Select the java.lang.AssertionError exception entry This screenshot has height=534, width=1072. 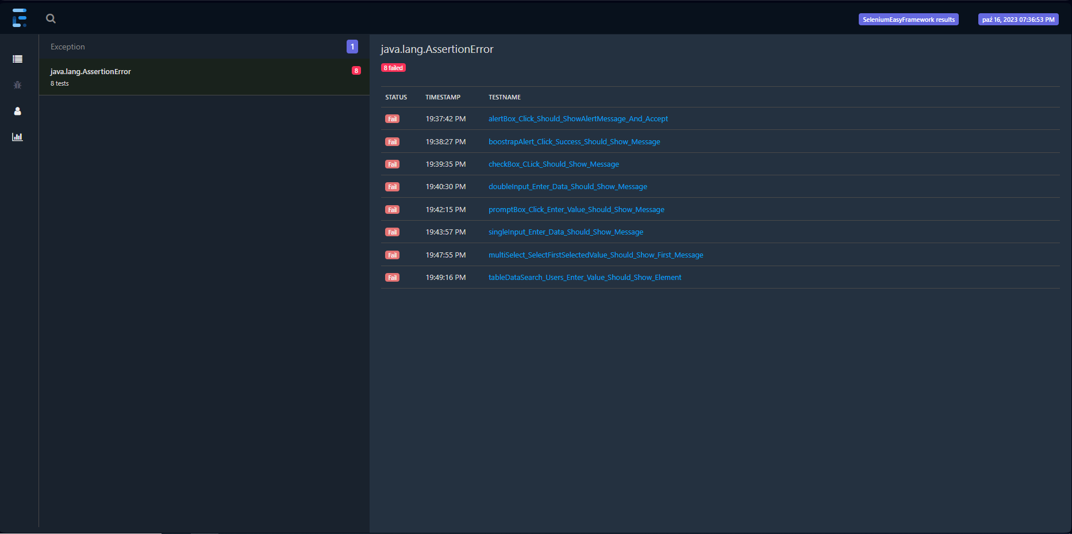(204, 77)
